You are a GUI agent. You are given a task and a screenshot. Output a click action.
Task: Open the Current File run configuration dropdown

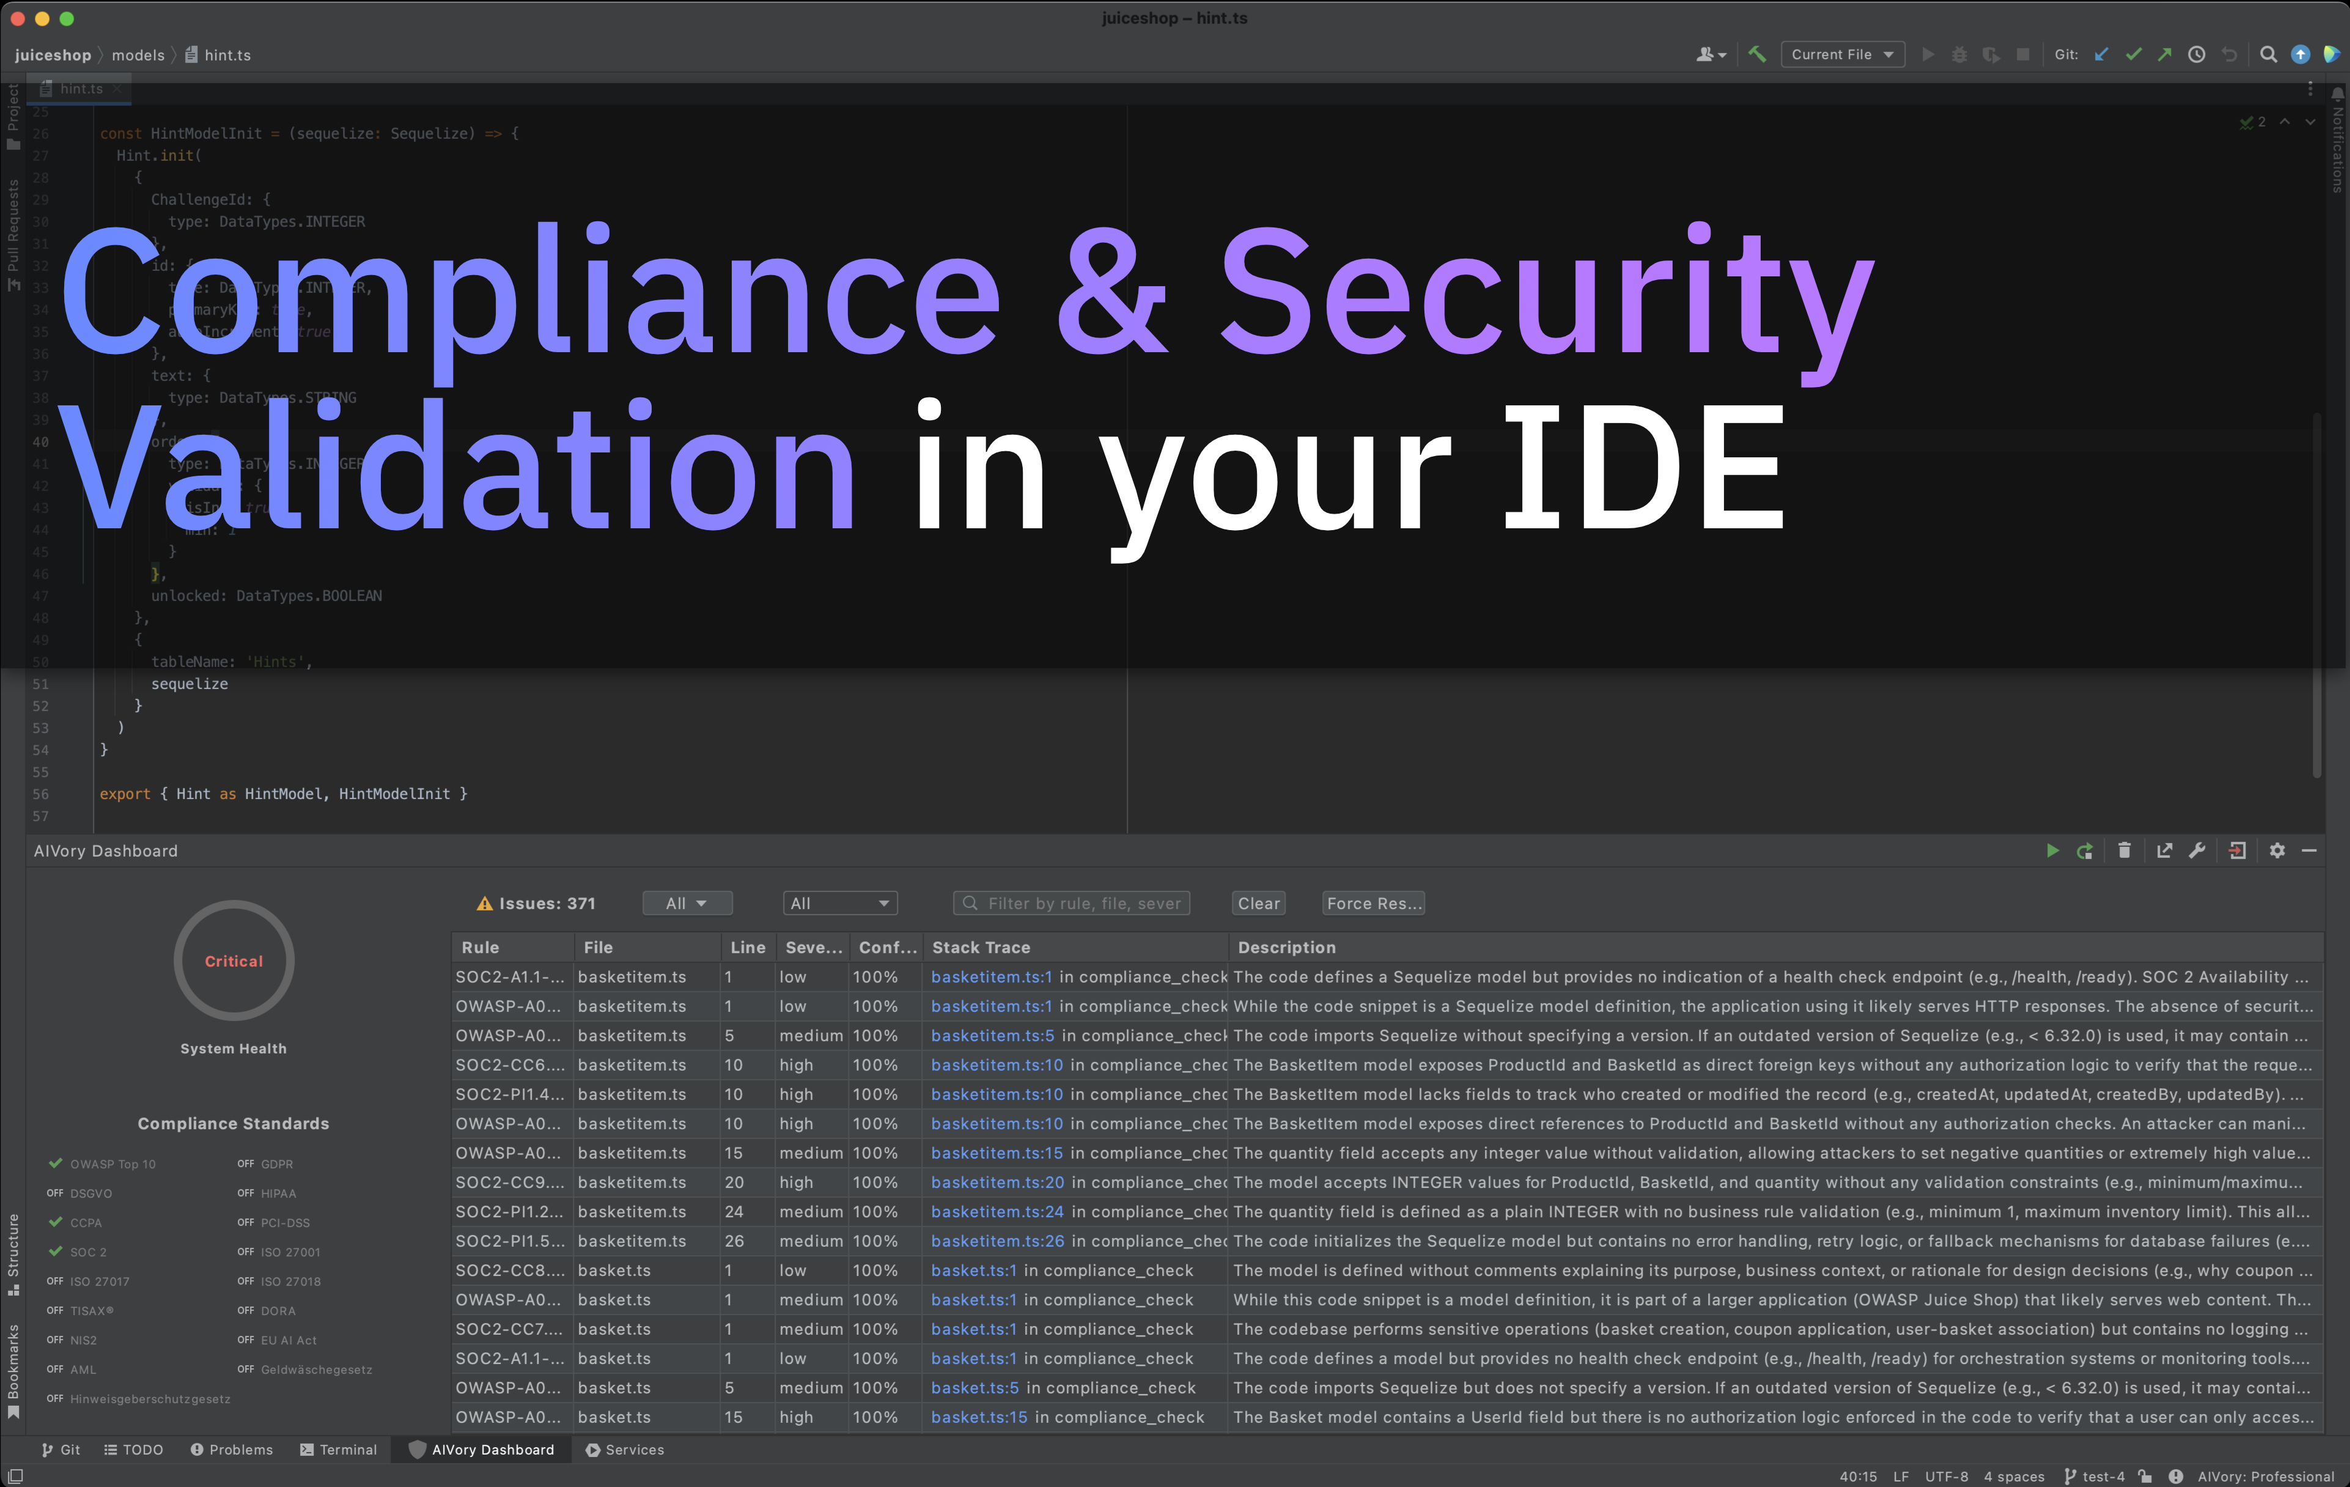pos(1841,54)
